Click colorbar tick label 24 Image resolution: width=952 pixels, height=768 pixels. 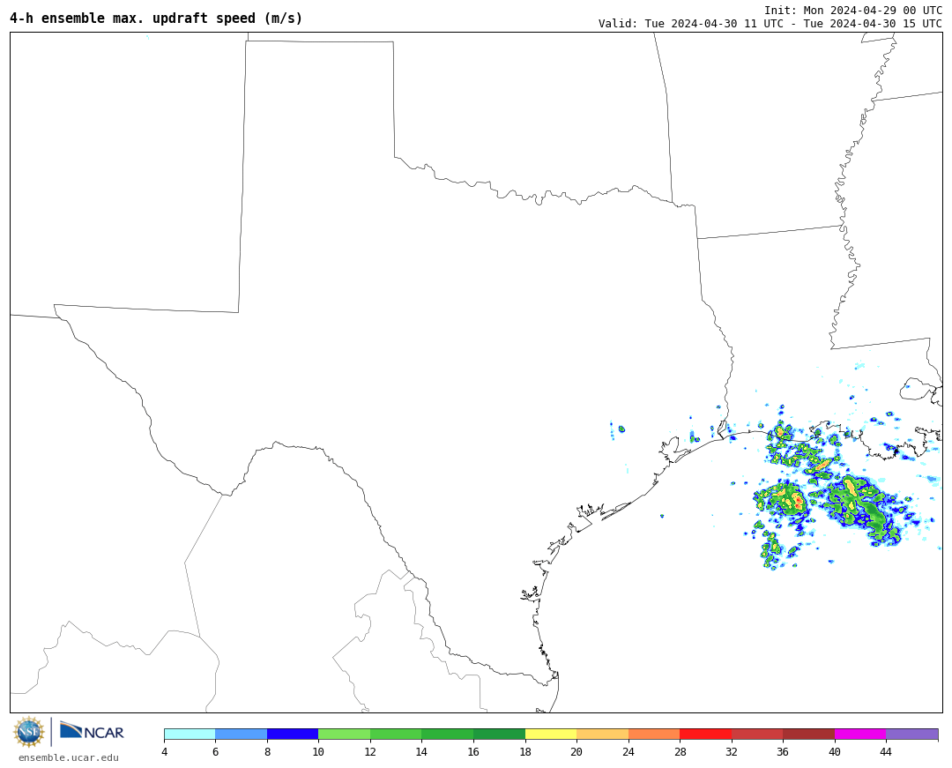coord(628,751)
